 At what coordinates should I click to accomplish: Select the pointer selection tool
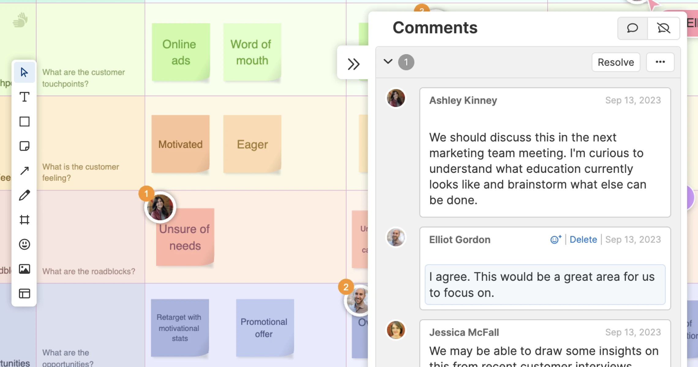tap(24, 72)
